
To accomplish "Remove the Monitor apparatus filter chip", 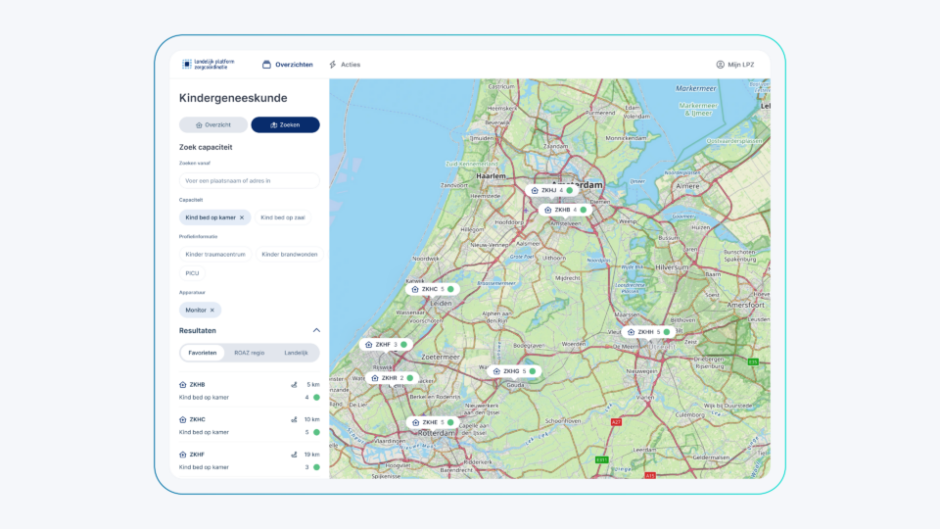I will click(x=212, y=310).
